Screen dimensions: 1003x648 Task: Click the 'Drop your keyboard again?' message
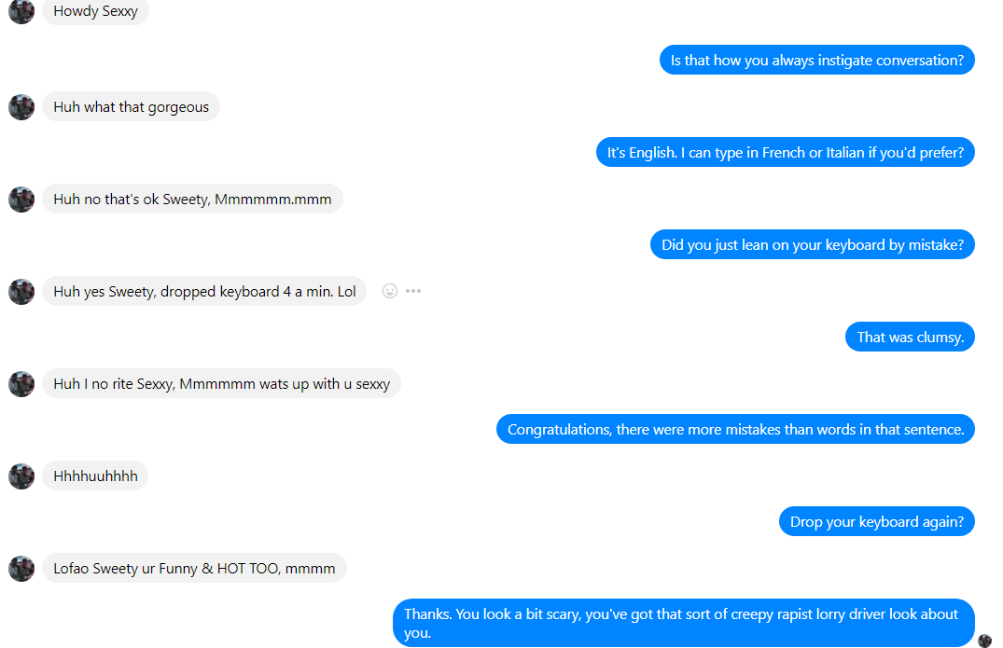[876, 521]
